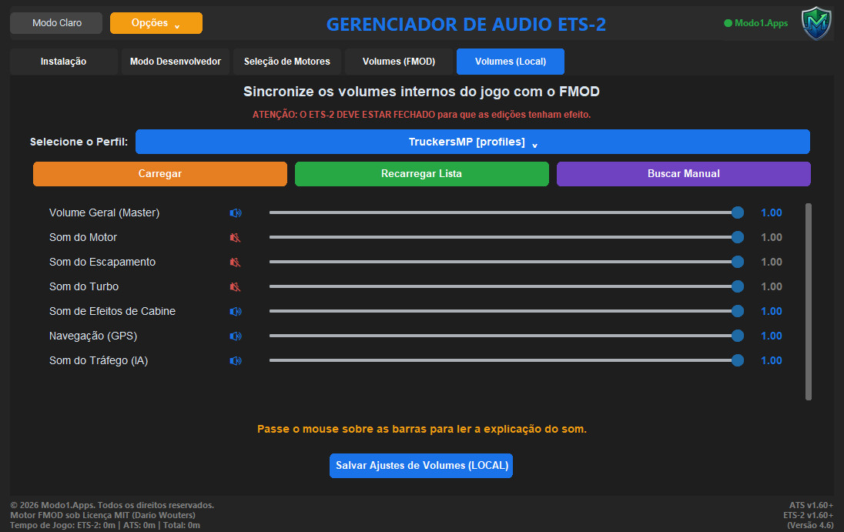This screenshot has width=844, height=532.
Task: Switch to the Instalação tab
Action: click(x=63, y=62)
